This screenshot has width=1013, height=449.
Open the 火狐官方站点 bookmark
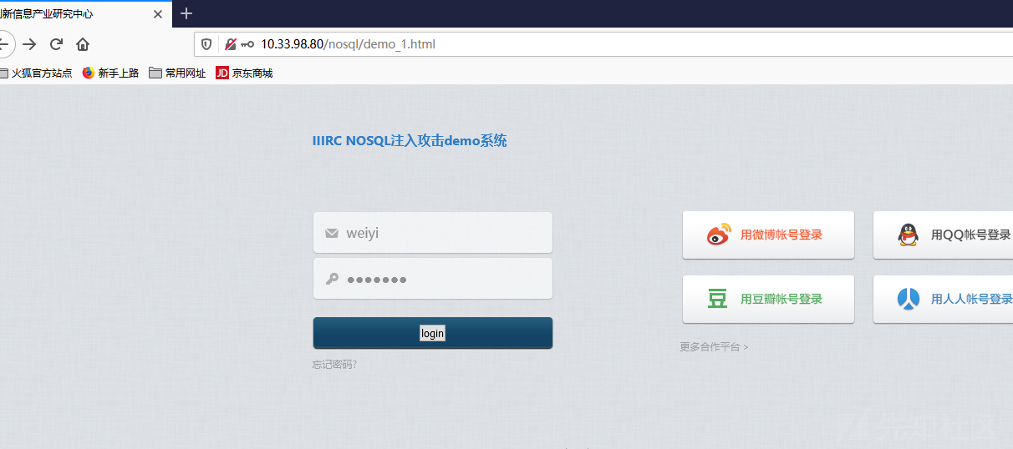click(36, 73)
